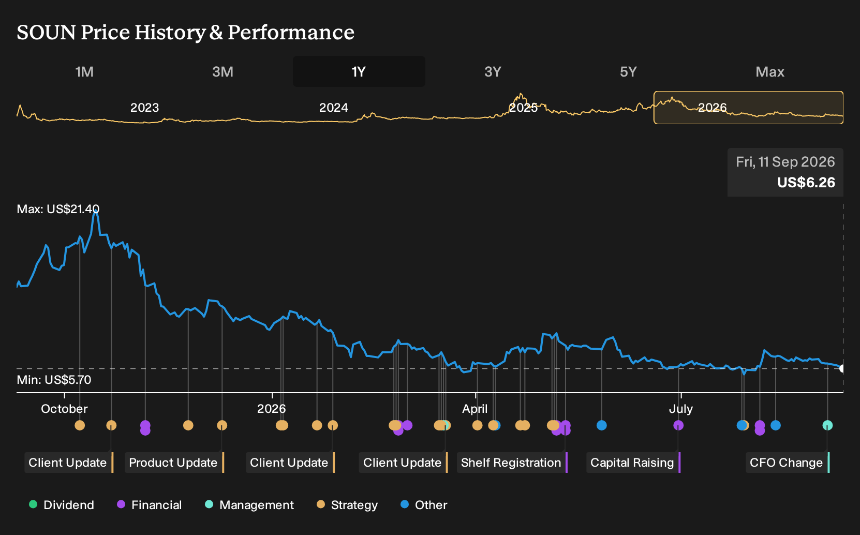The width and height of the screenshot is (860, 535).
Task: Toggle the Management legend filter
Action: (x=249, y=505)
